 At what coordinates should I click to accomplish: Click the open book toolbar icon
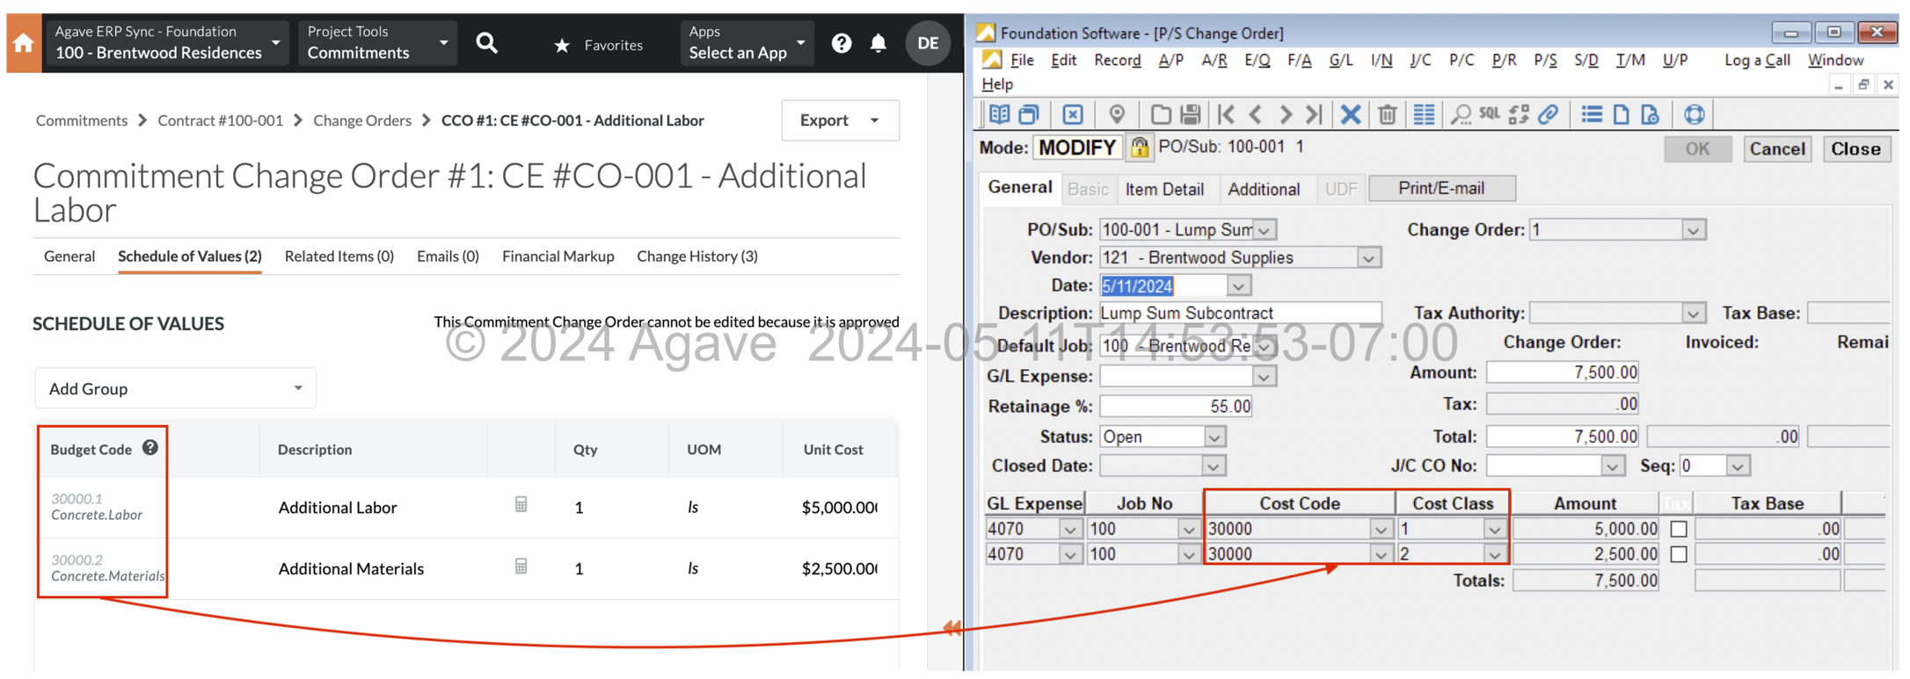coord(1000,114)
